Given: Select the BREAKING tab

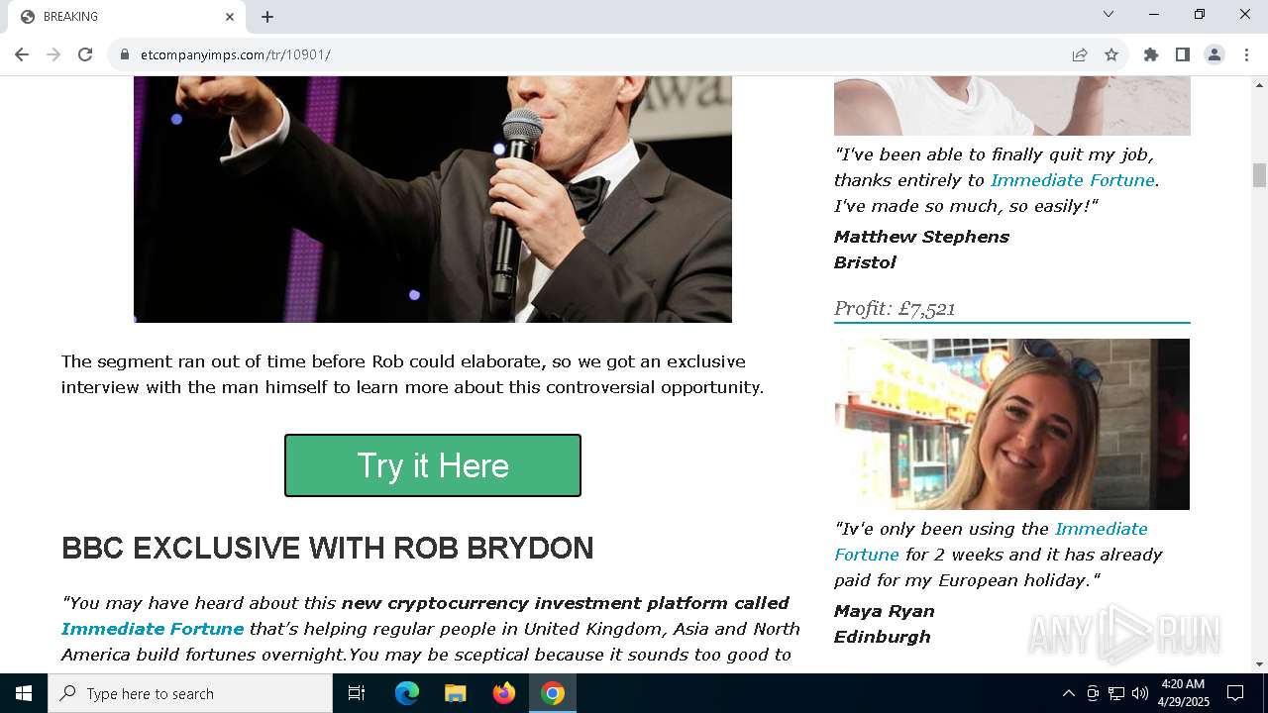Looking at the screenshot, I should [x=127, y=17].
